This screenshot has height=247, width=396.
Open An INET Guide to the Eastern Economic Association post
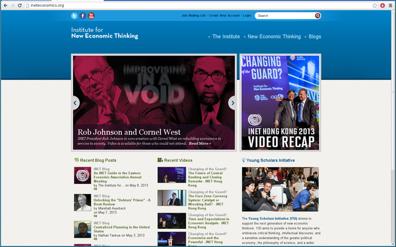pyautogui.click(x=118, y=177)
